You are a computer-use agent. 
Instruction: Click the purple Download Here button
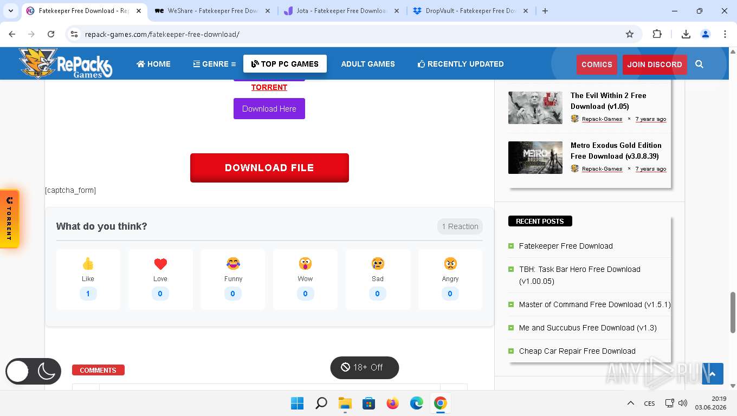269,108
